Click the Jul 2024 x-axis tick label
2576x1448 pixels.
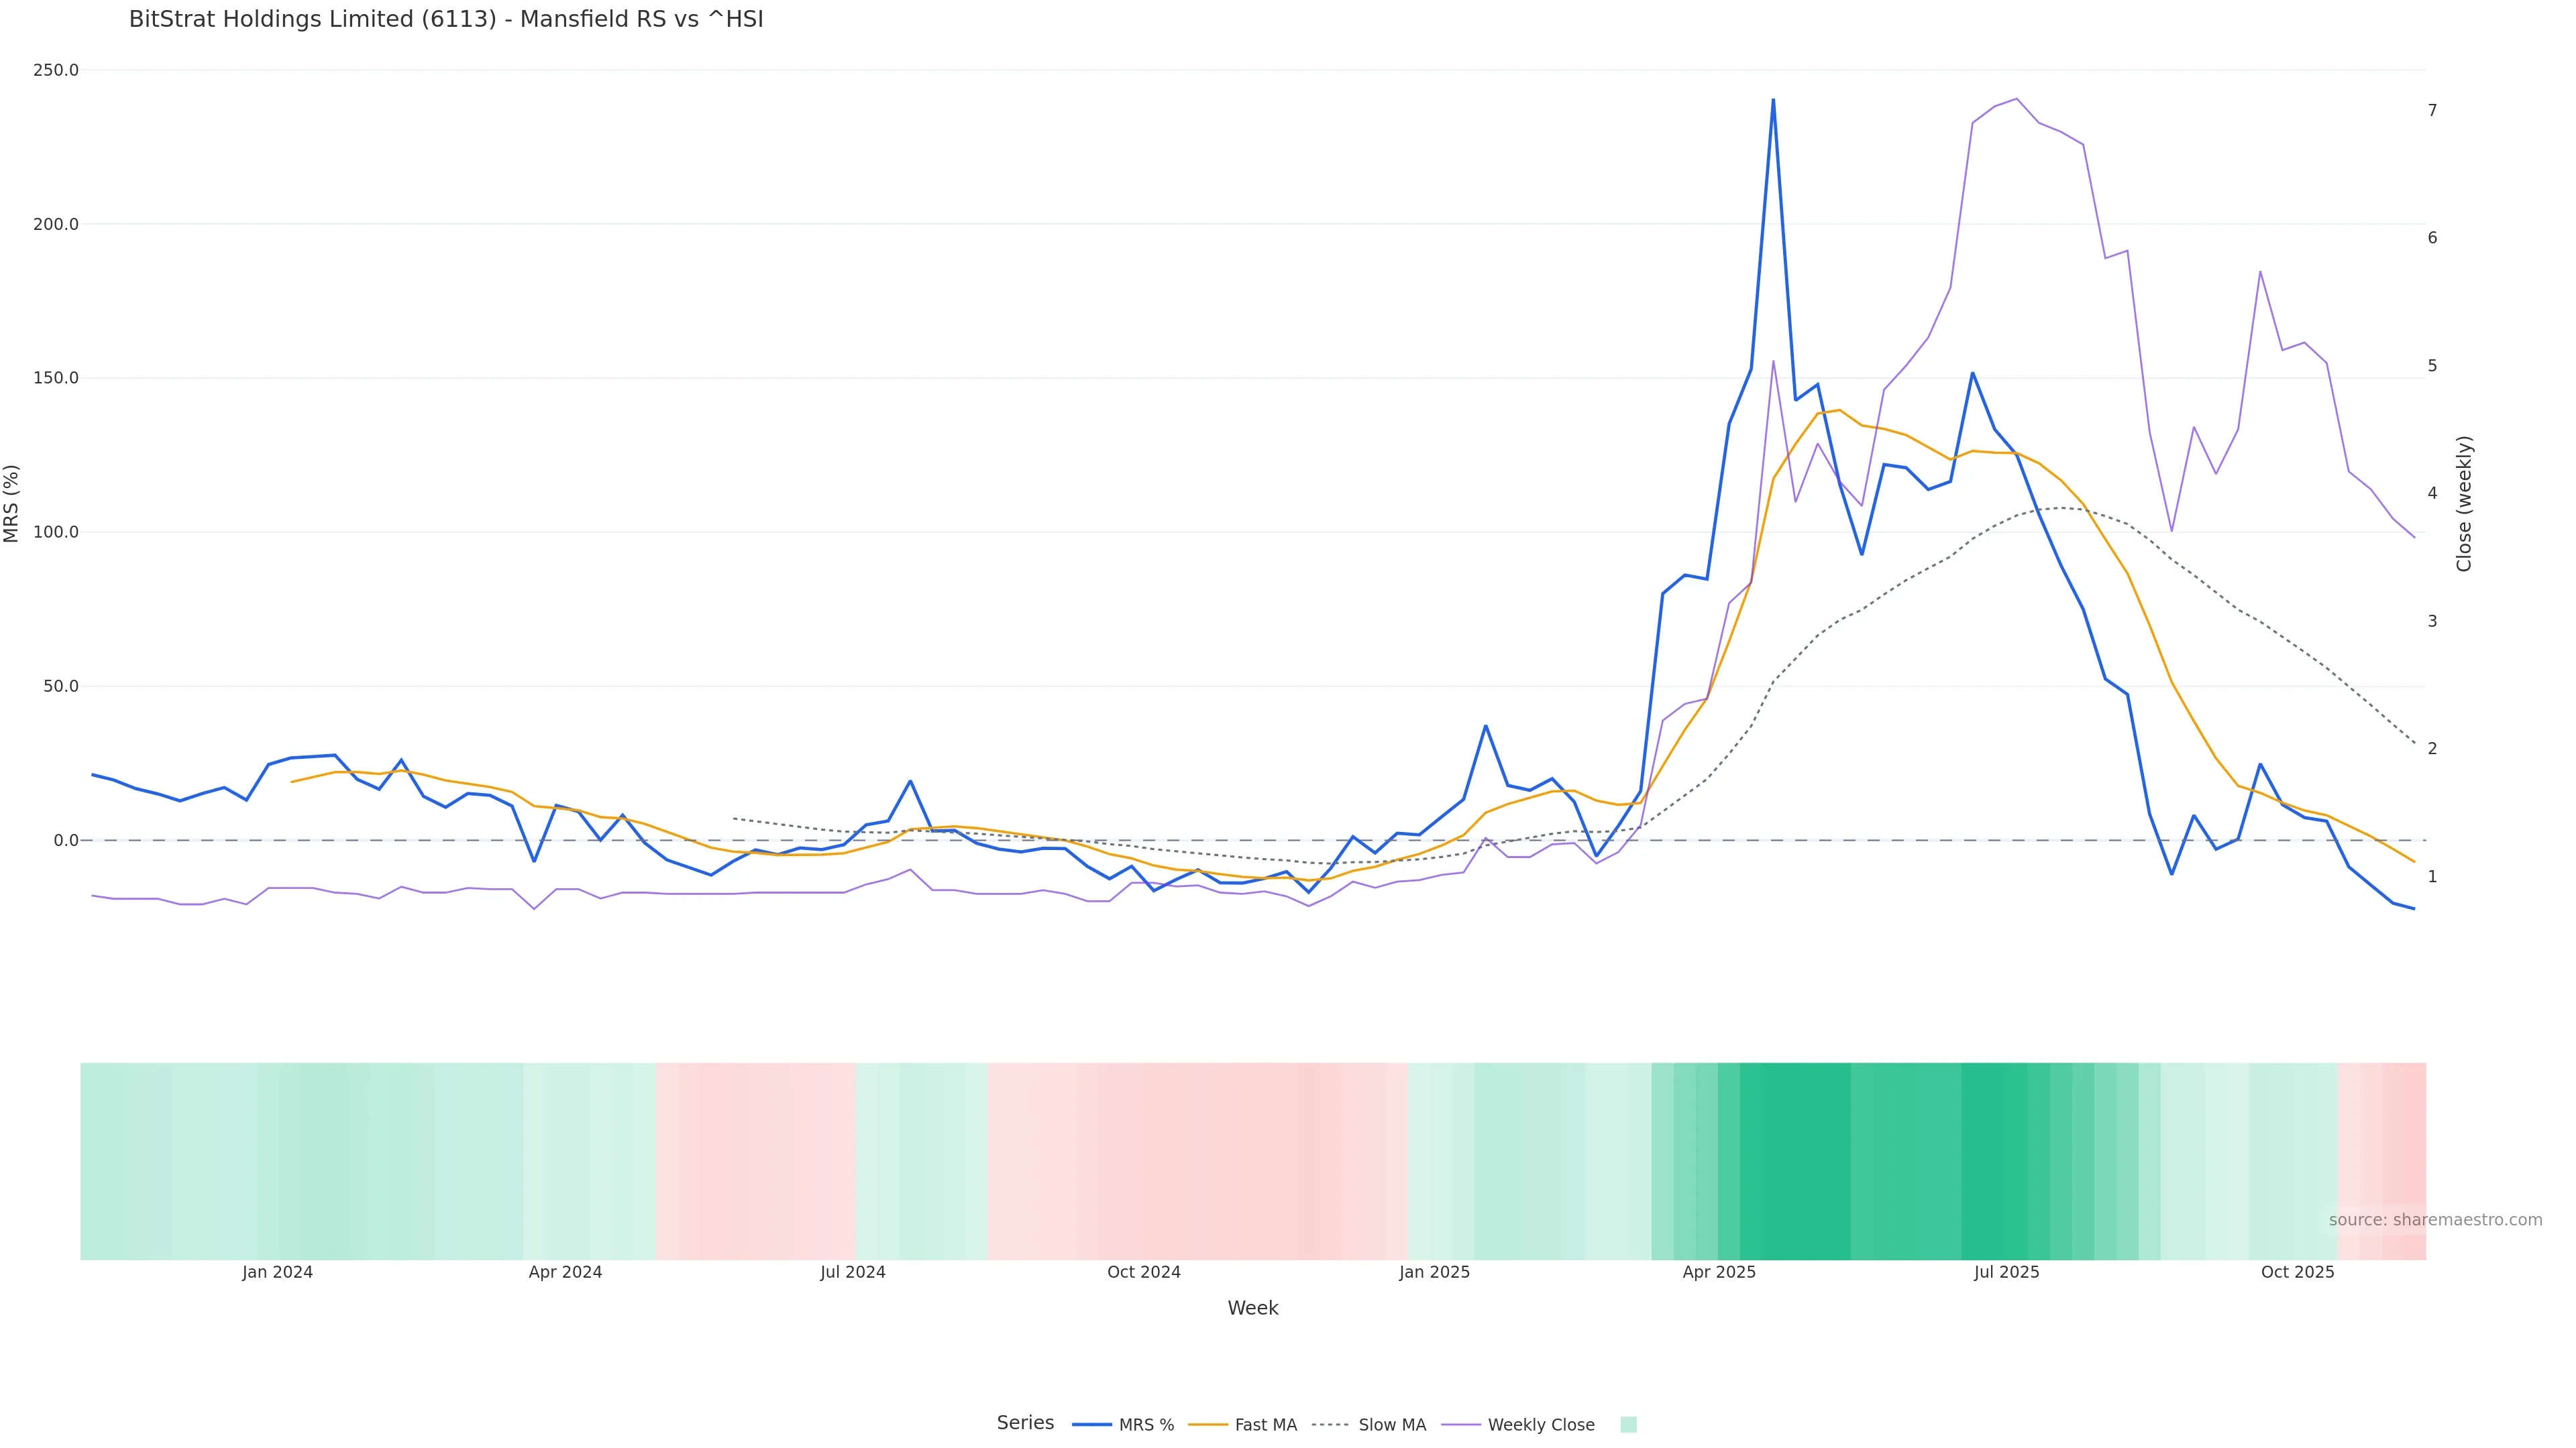coord(853,1272)
